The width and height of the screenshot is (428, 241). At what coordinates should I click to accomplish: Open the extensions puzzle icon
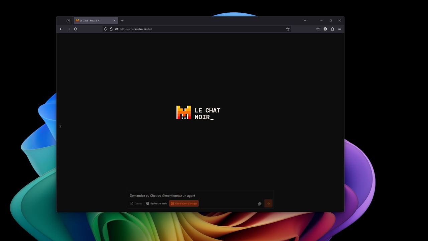coord(332,29)
